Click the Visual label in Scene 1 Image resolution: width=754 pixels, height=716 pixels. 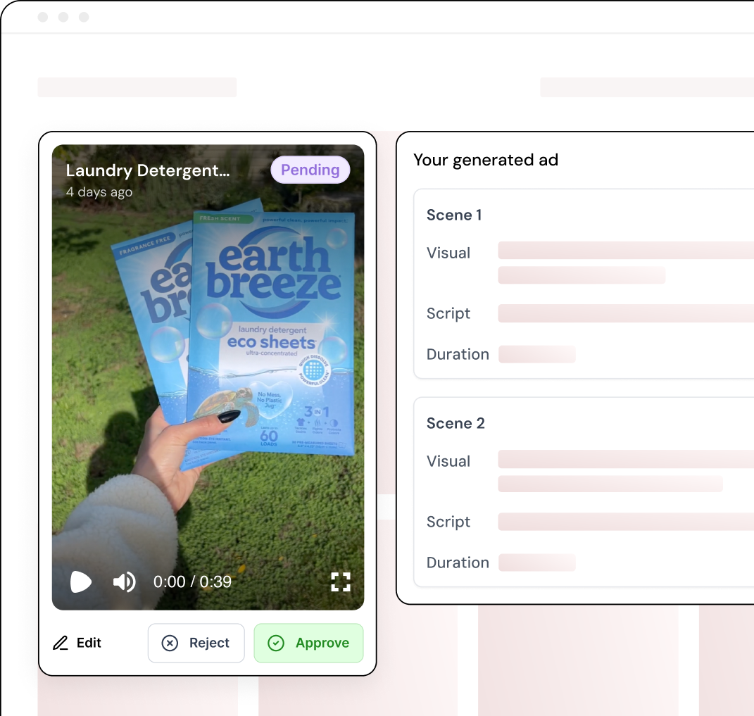tap(448, 253)
